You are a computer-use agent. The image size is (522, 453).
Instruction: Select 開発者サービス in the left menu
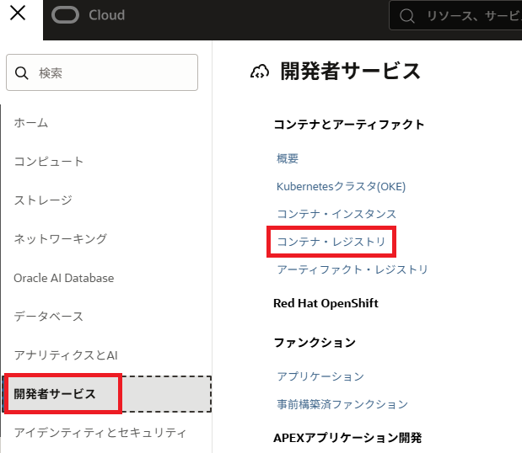click(x=56, y=394)
